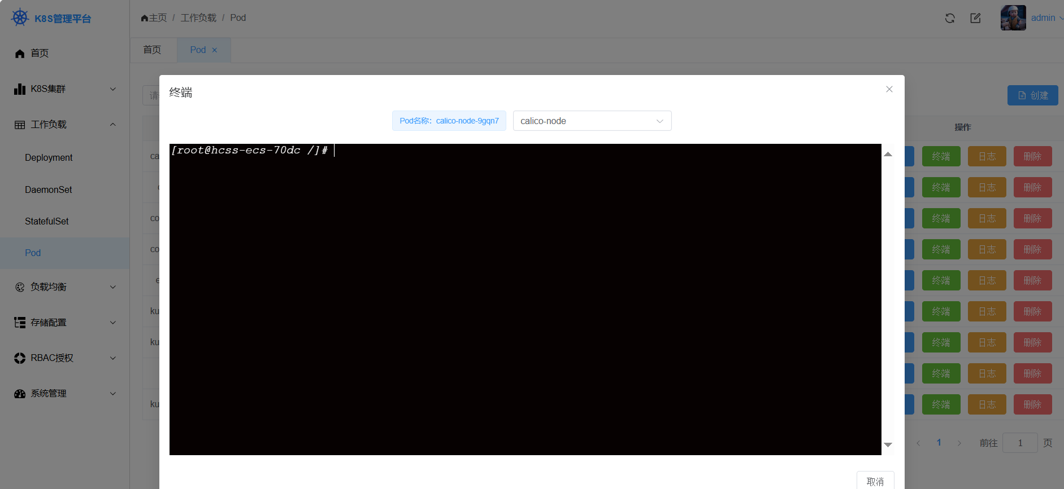This screenshot has height=489, width=1064.
Task: Switch to the 首页 tab
Action: point(152,50)
